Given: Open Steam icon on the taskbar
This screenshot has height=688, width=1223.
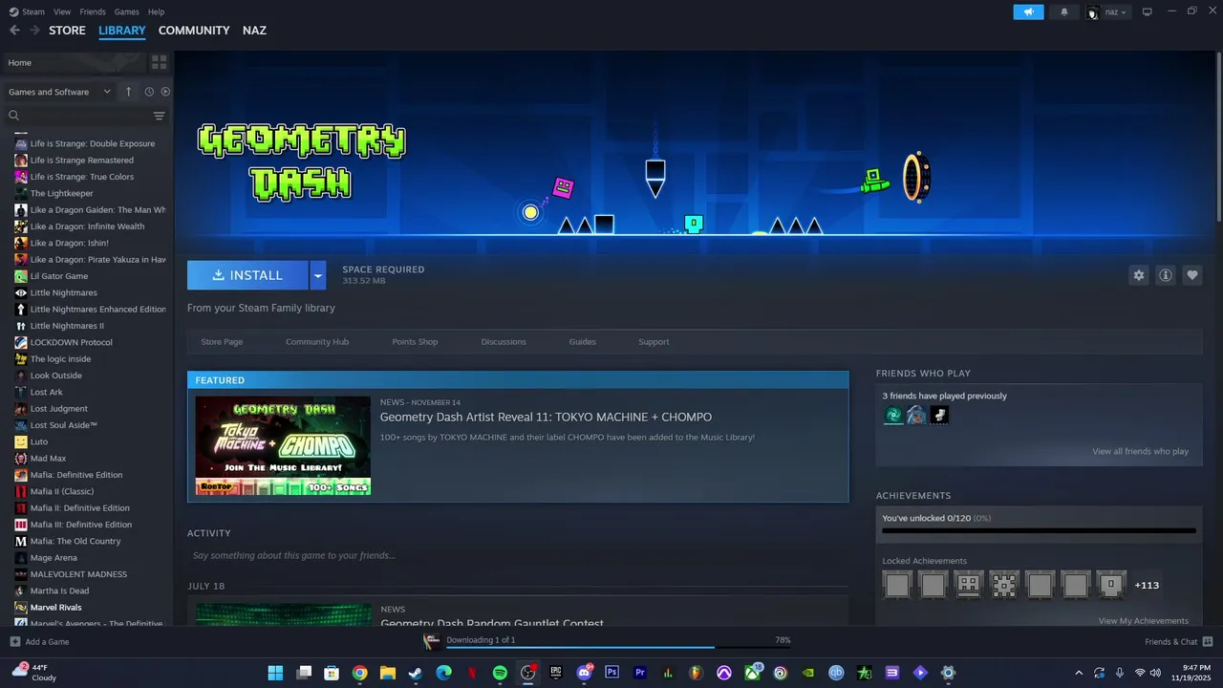Looking at the screenshot, I should pos(416,673).
